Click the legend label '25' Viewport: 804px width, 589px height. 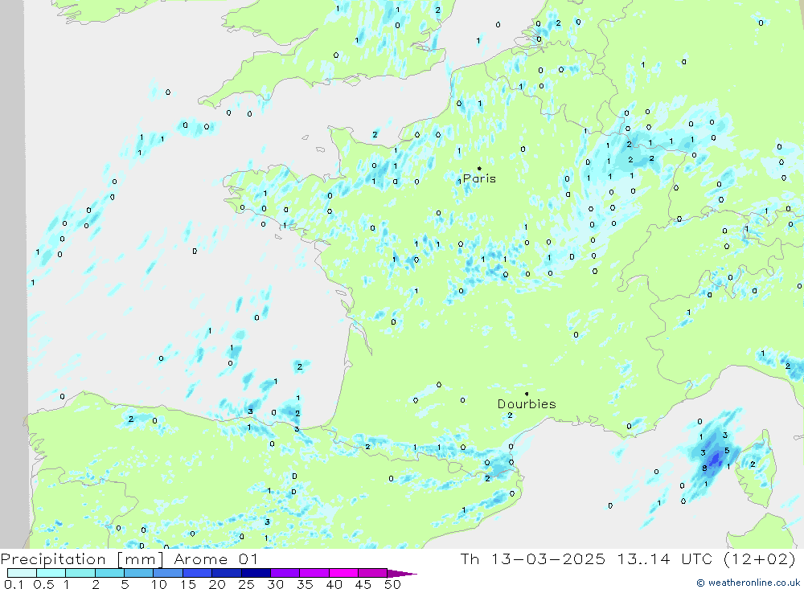[247, 584]
